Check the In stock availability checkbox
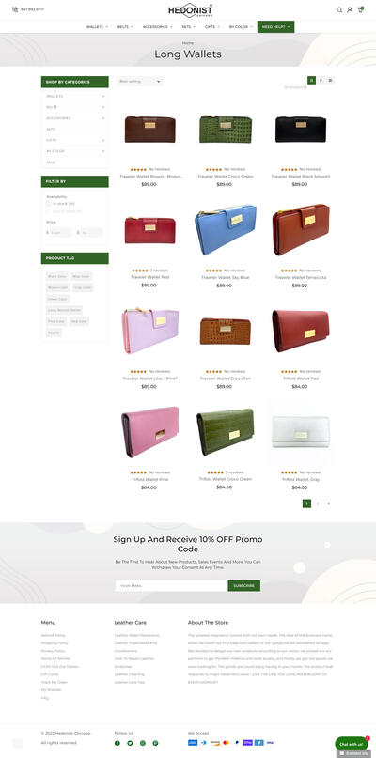 click(48, 204)
